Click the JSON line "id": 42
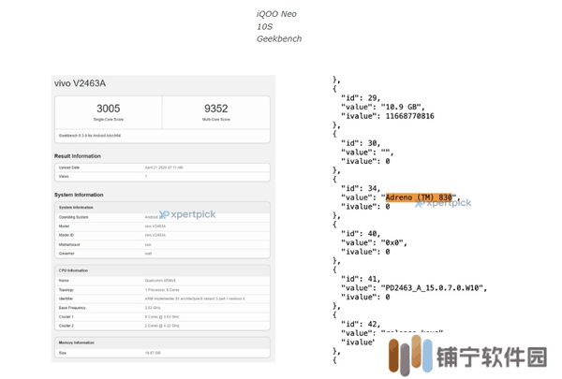The height and width of the screenshot is (379, 562). pyautogui.click(x=361, y=324)
